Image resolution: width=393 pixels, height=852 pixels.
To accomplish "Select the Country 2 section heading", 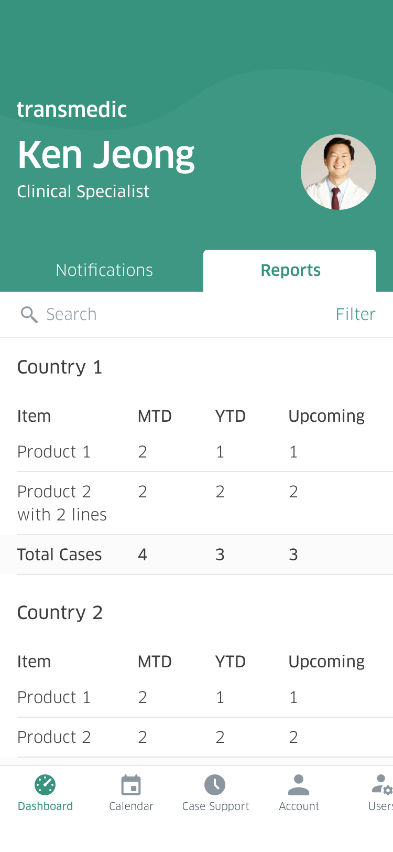I will pos(60,613).
